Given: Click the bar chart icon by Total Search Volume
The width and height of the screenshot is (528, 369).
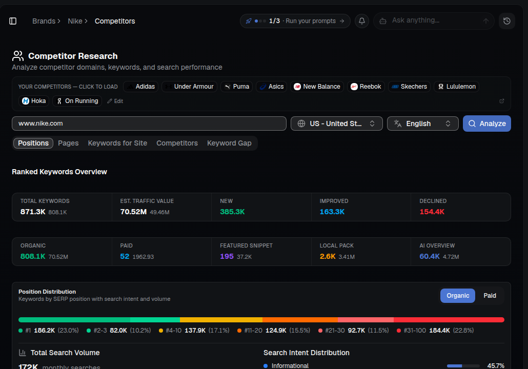Looking at the screenshot, I should (x=23, y=353).
